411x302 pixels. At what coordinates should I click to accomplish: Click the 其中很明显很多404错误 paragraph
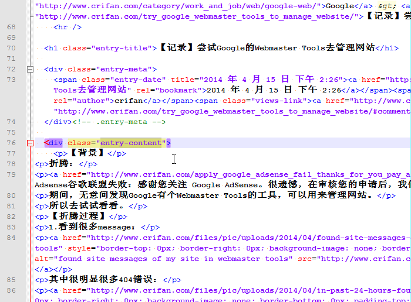(x=103, y=280)
